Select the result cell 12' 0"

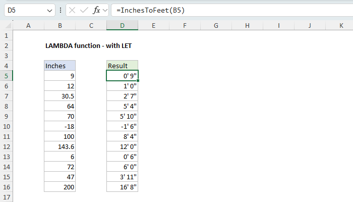(x=122, y=147)
